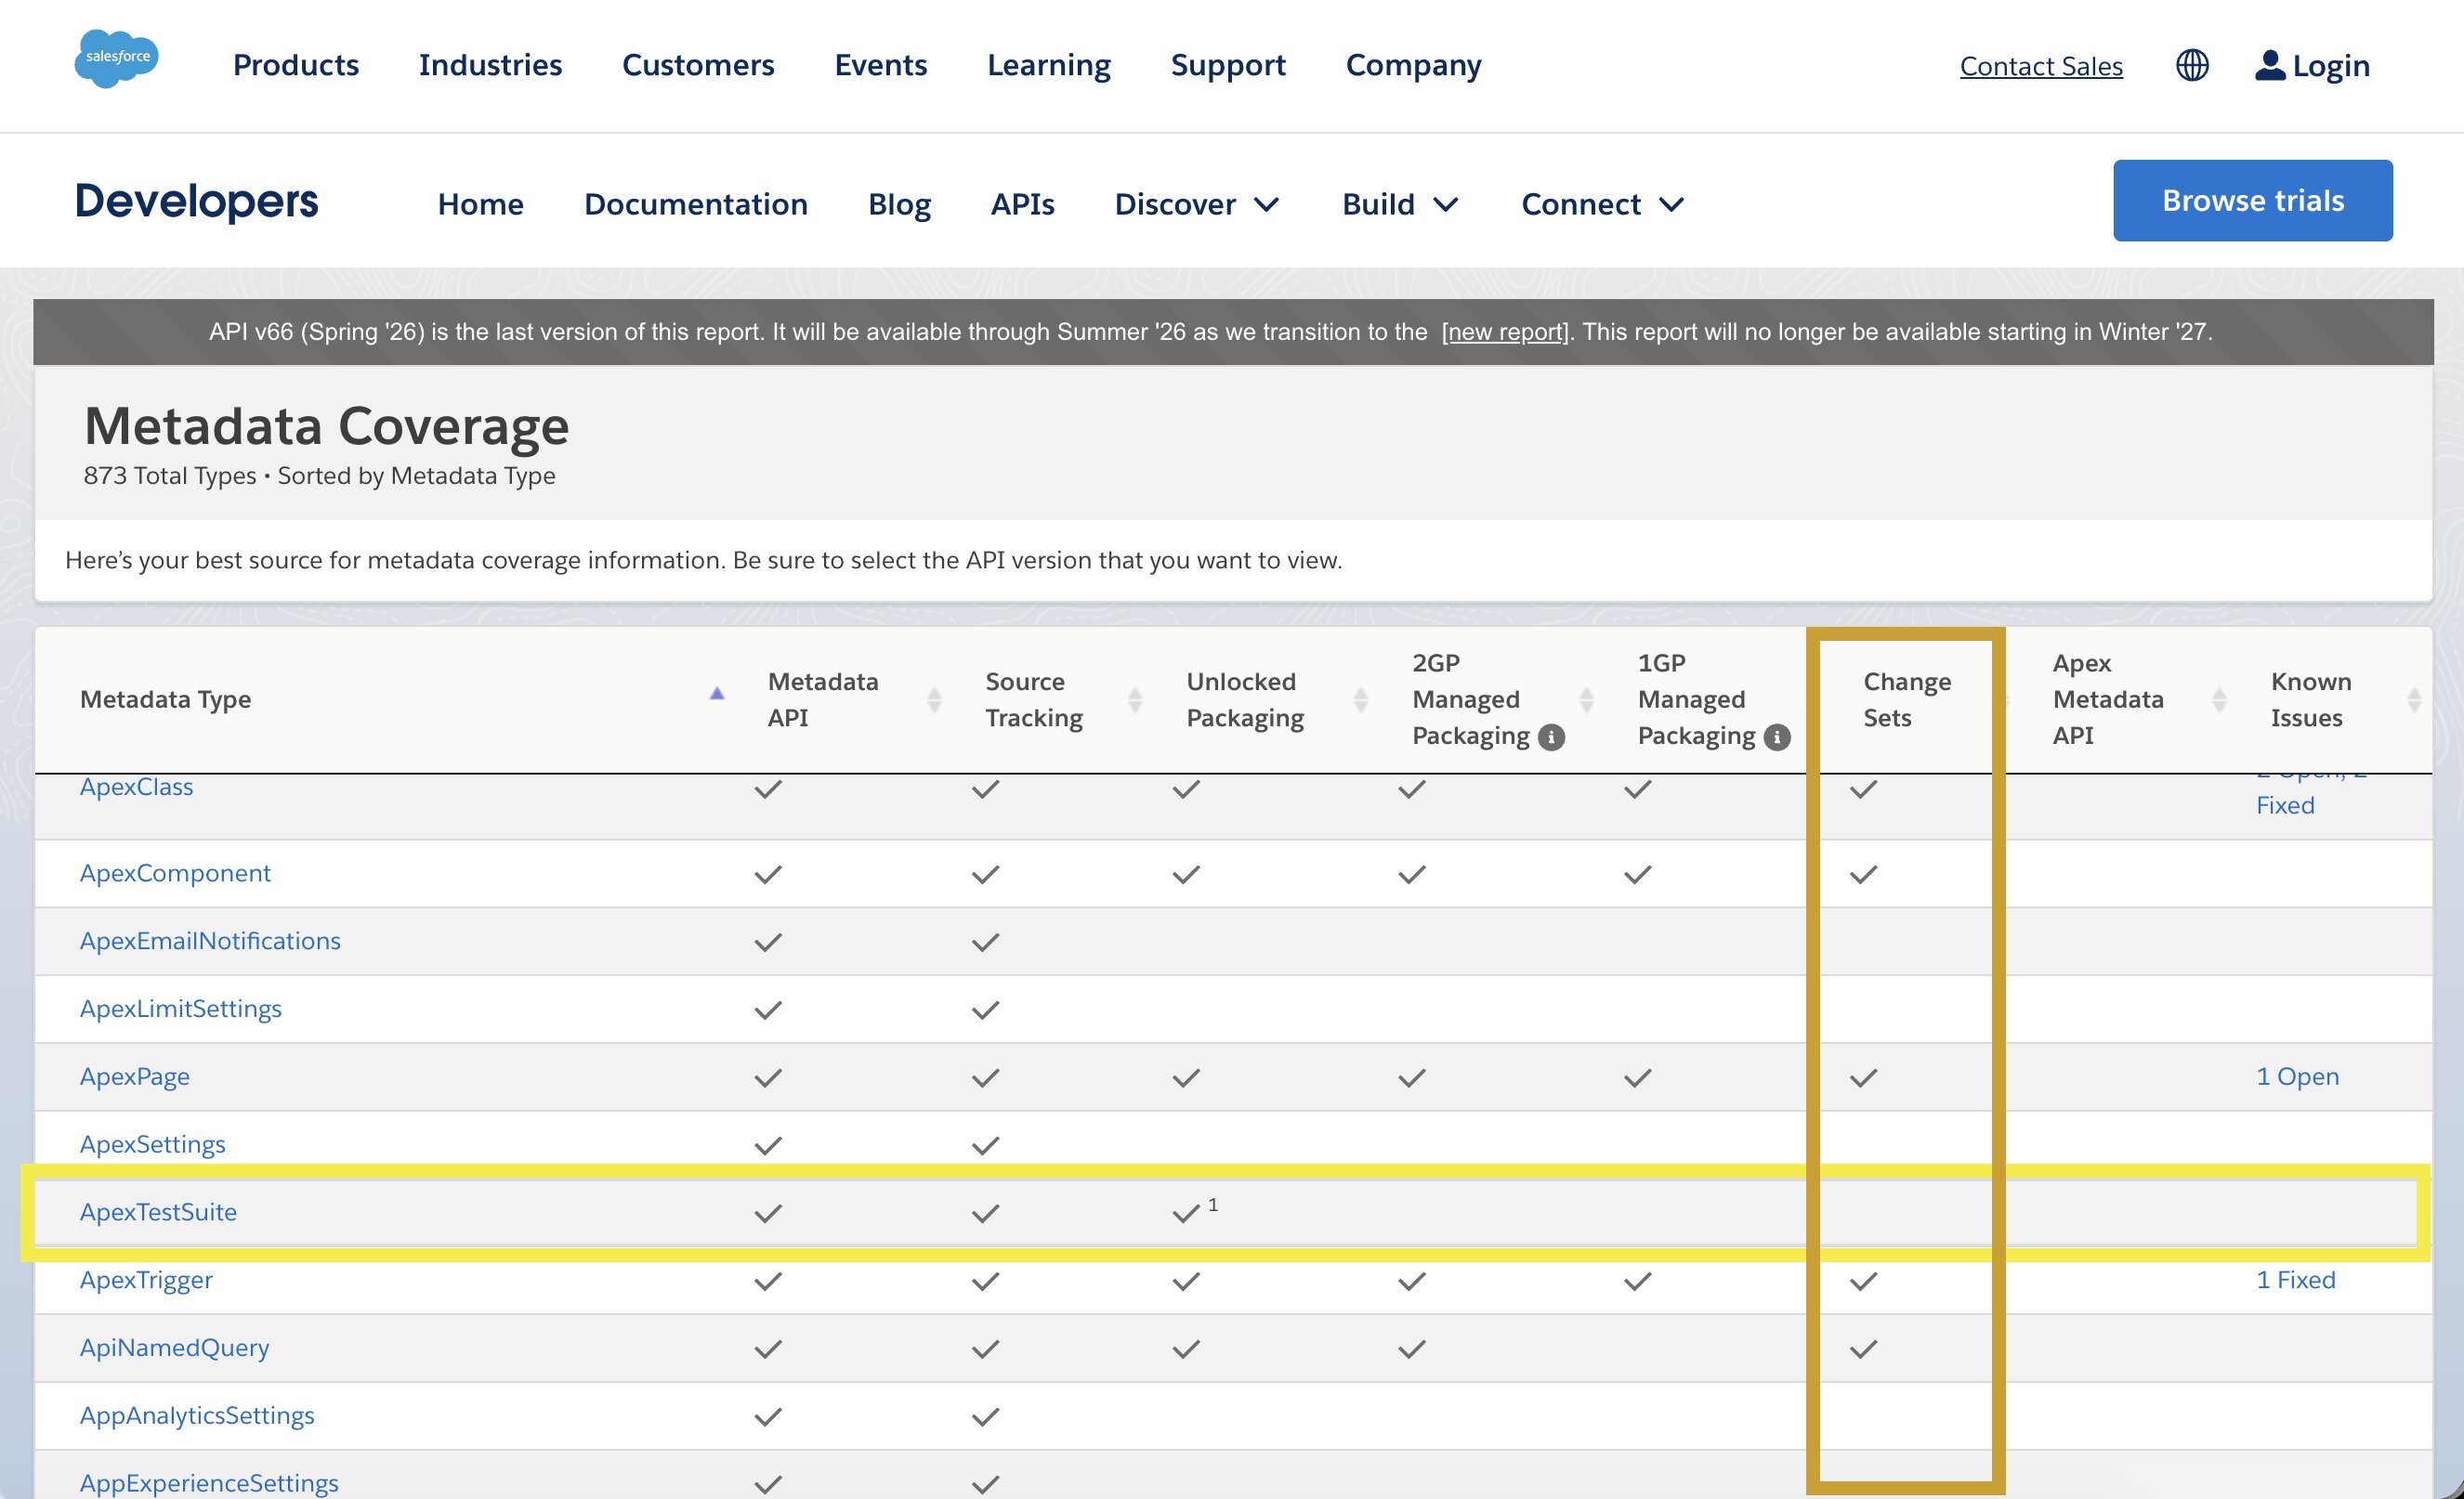Open the ApexSettings metadata type
This screenshot has width=2464, height=1499.
coord(152,1144)
